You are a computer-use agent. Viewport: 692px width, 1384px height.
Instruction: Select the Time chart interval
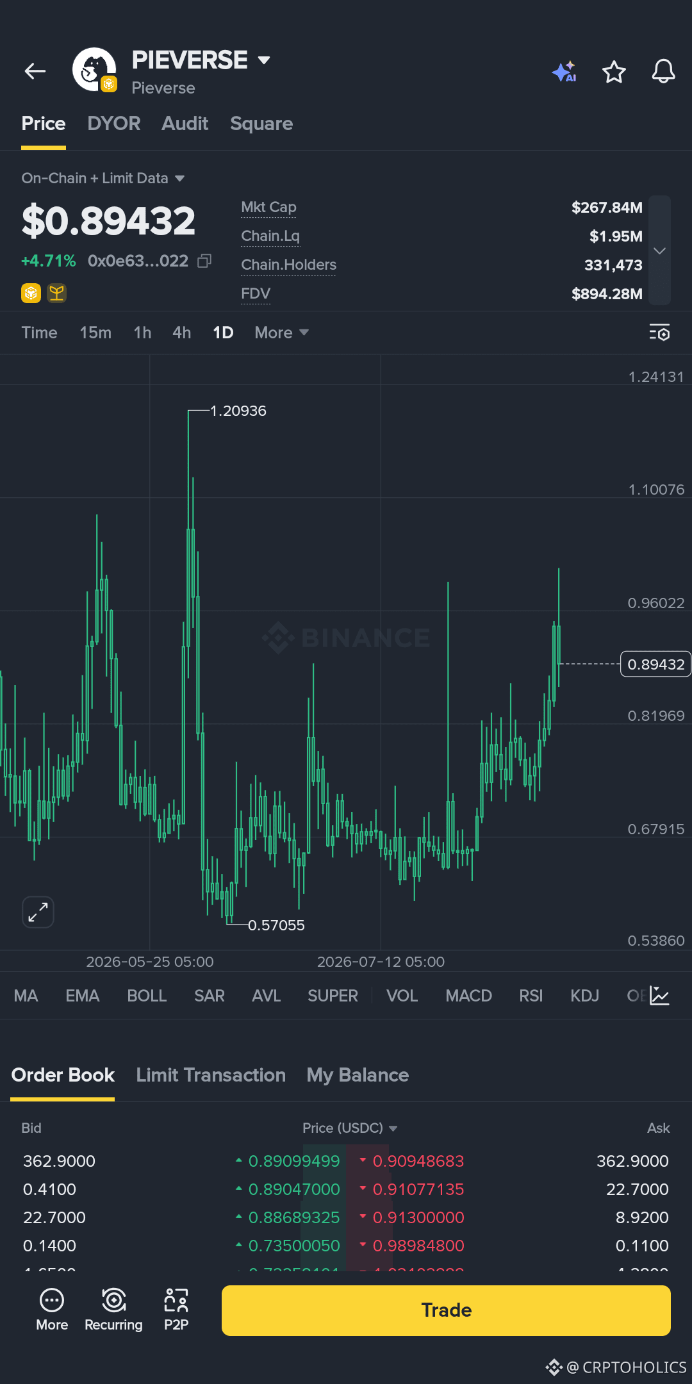[x=40, y=333]
